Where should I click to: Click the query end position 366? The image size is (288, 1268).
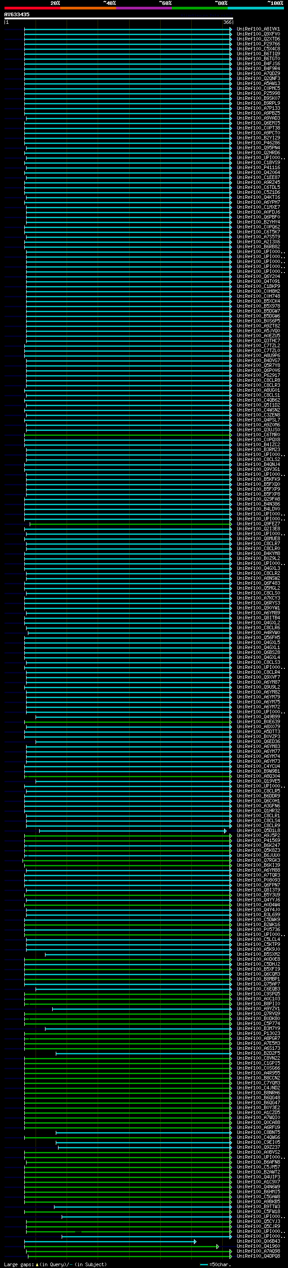[x=227, y=22]
